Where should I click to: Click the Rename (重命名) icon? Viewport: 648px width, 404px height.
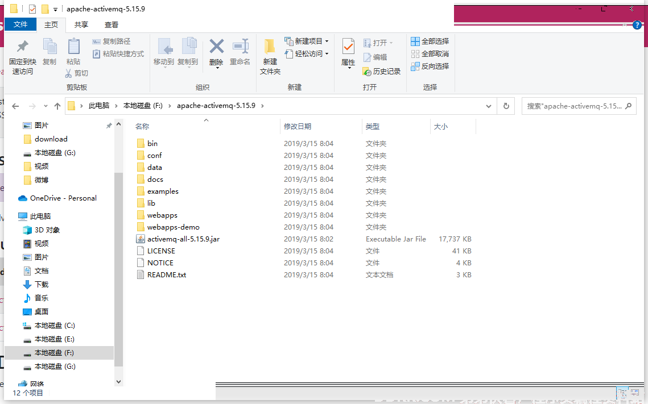click(x=240, y=47)
